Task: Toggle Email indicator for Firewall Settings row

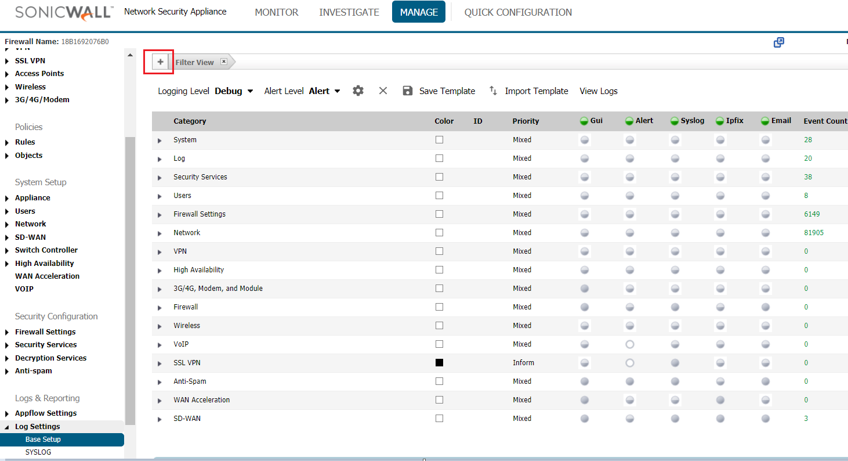Action: point(766,214)
